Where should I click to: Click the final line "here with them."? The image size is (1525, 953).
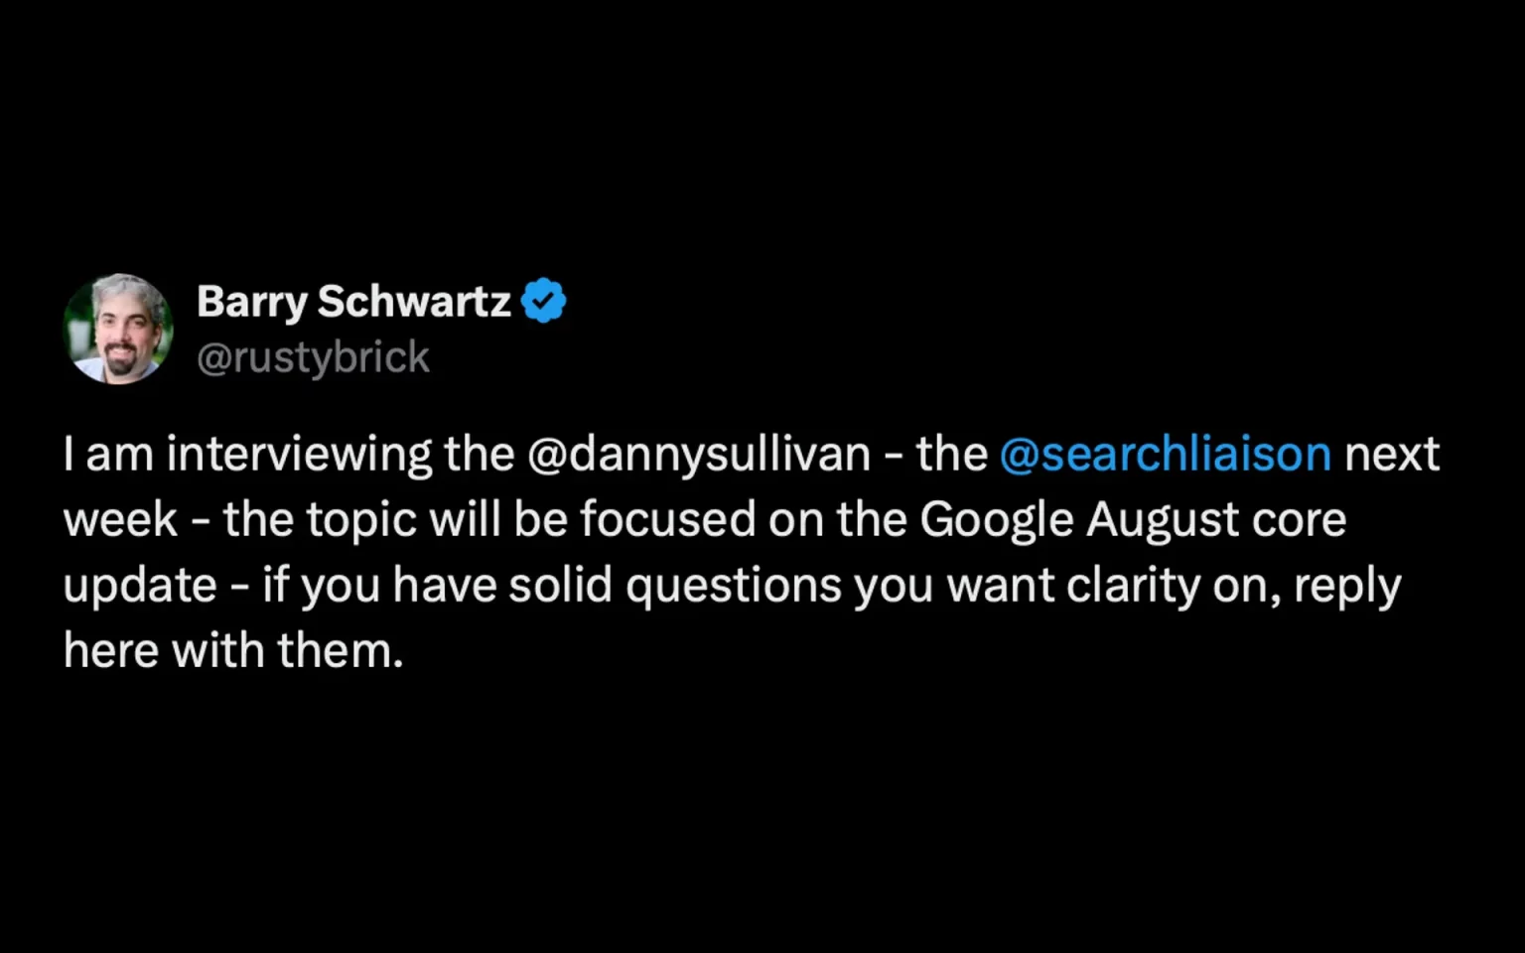coord(233,651)
